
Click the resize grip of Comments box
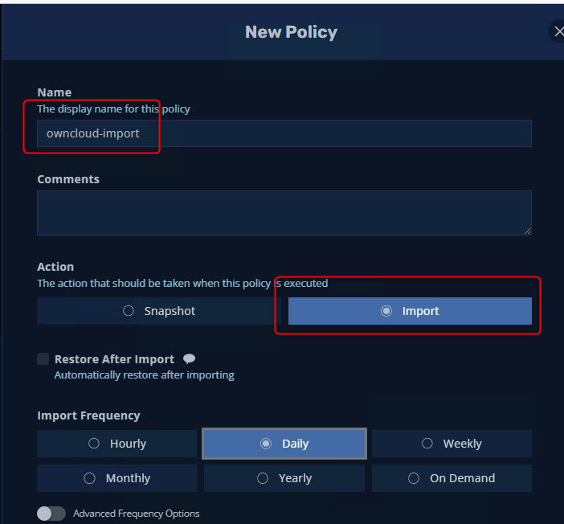(527, 231)
